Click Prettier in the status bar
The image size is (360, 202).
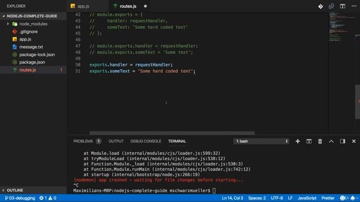(x=328, y=198)
